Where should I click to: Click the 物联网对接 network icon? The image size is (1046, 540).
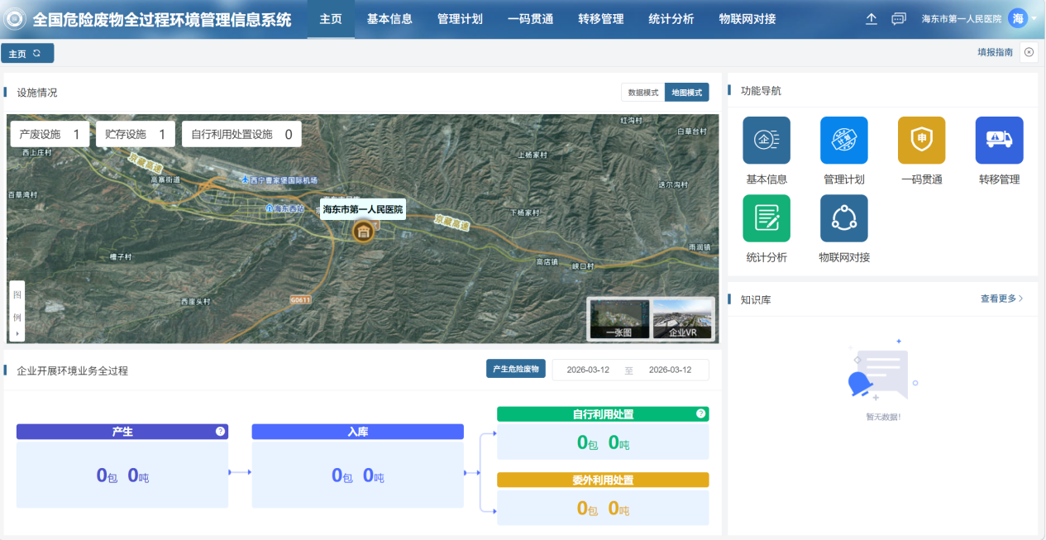[844, 218]
